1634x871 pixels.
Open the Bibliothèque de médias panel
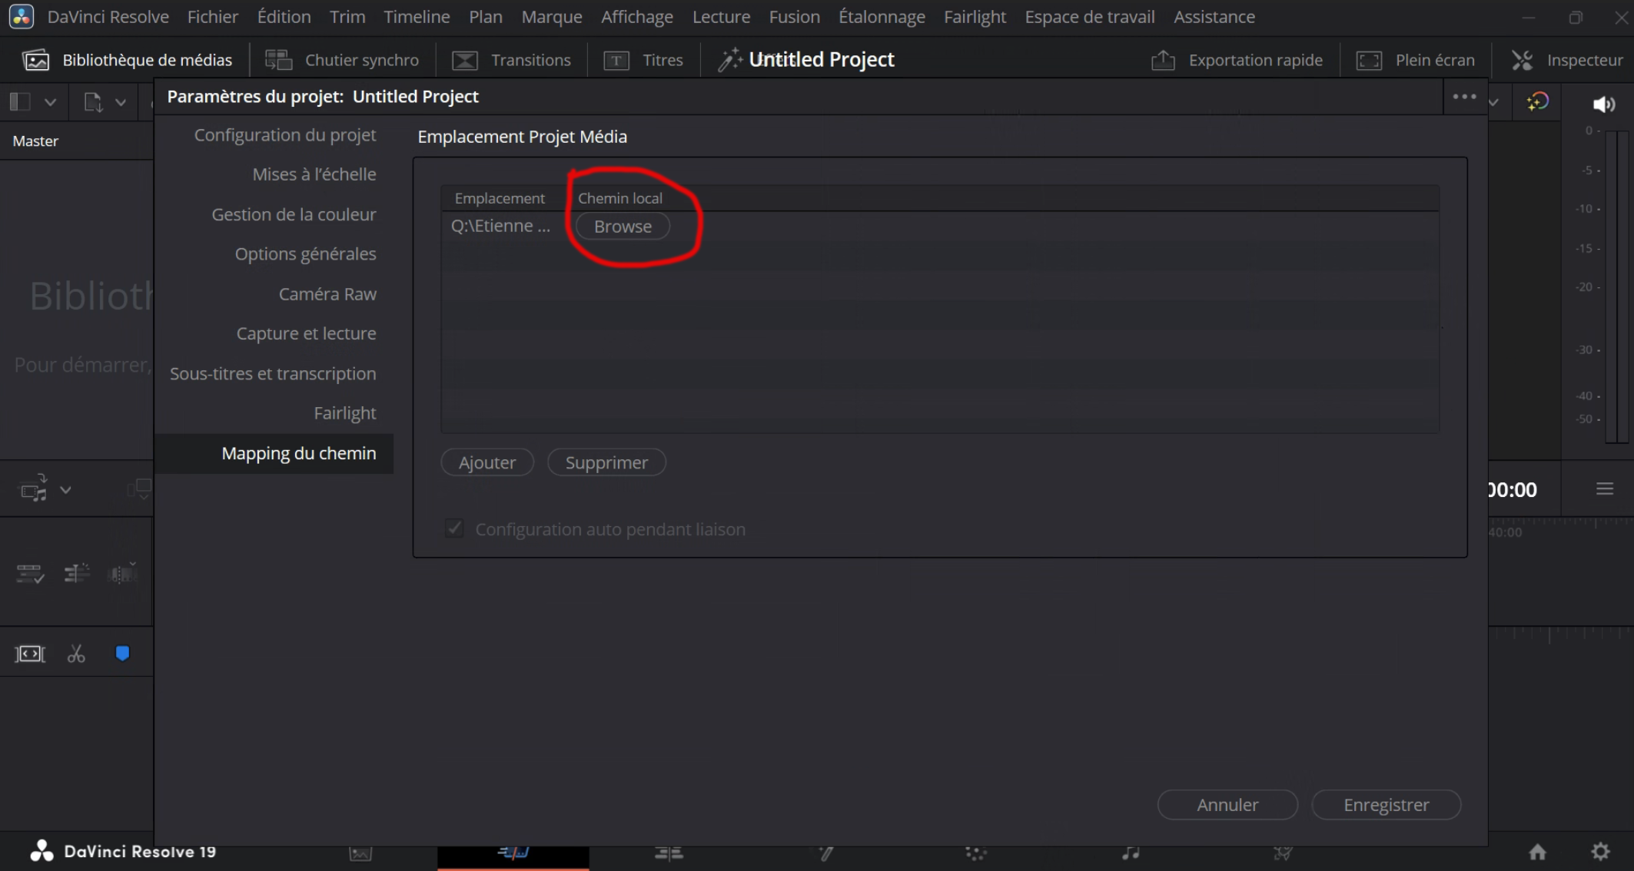pos(128,60)
